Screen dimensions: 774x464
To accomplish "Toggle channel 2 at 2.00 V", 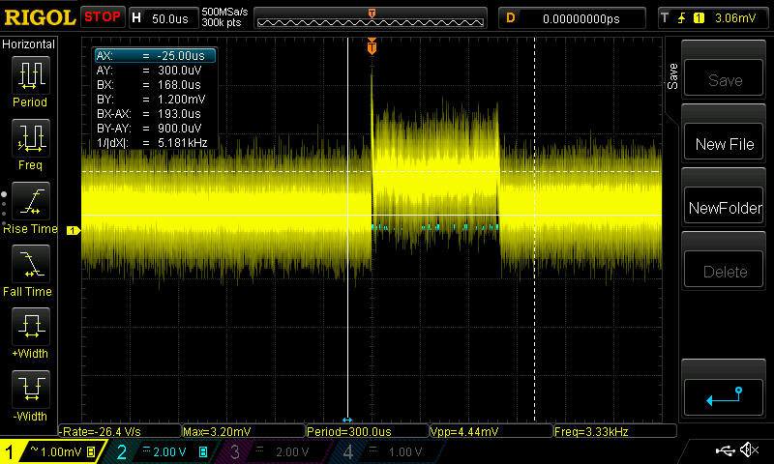I will (163, 451).
